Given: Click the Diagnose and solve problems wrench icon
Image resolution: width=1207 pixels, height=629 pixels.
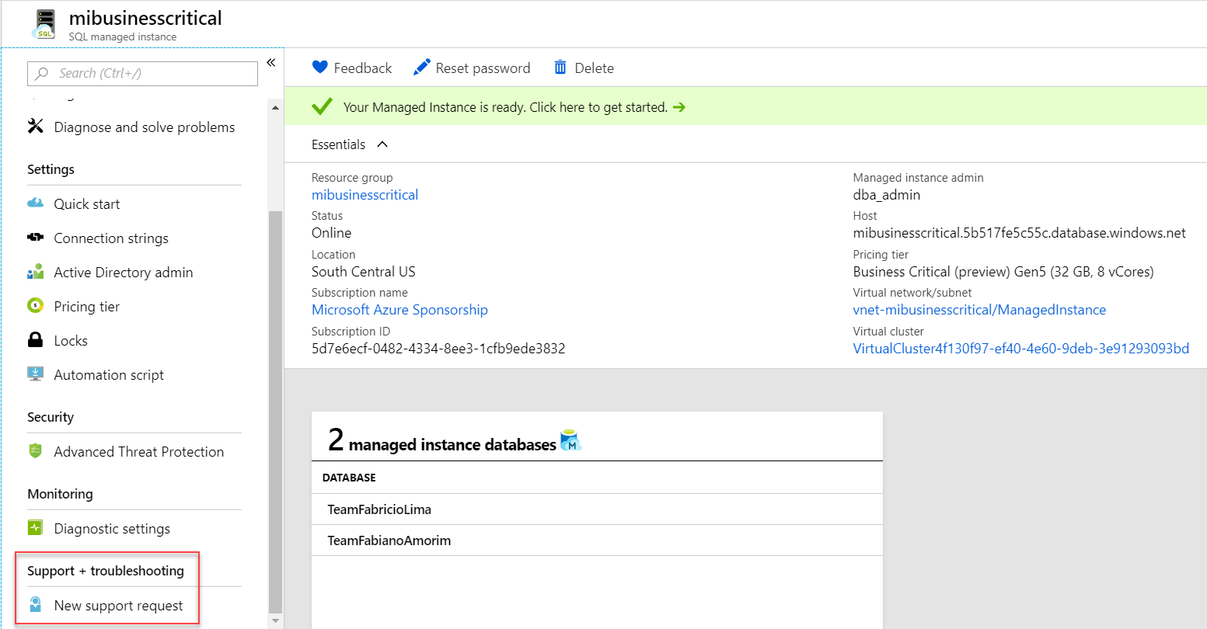Looking at the screenshot, I should coord(36,127).
